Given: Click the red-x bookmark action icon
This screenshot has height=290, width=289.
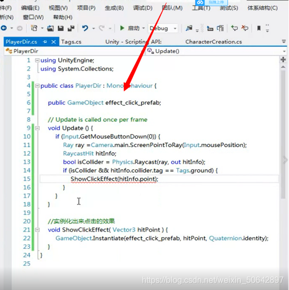Looking at the screenshot, I should point(245,28).
